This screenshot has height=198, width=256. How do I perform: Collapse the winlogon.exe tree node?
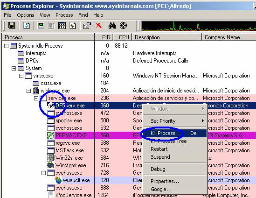[28, 91]
